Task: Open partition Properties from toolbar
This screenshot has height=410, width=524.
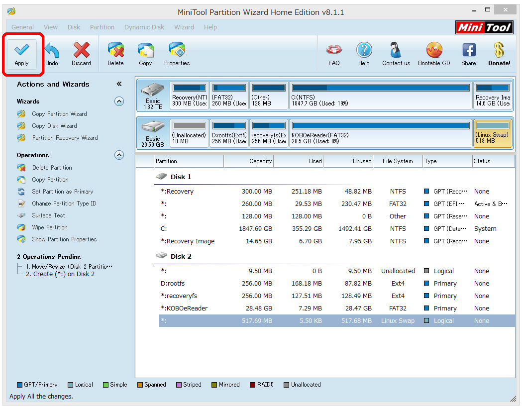Action: (x=177, y=54)
